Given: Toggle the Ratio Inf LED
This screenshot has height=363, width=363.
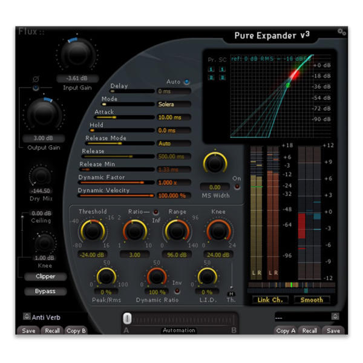Looking at the screenshot, I should tap(156, 212).
